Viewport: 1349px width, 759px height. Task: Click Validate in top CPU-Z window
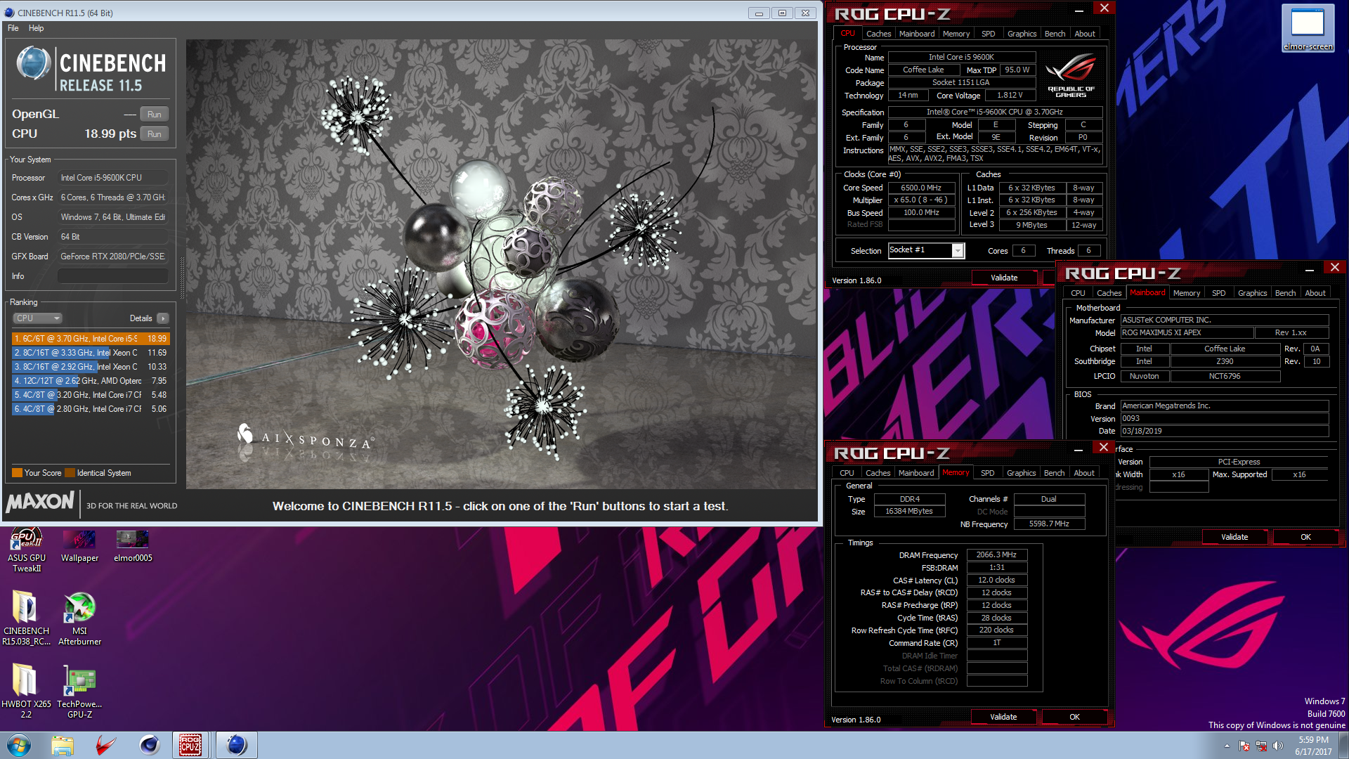(x=1004, y=278)
